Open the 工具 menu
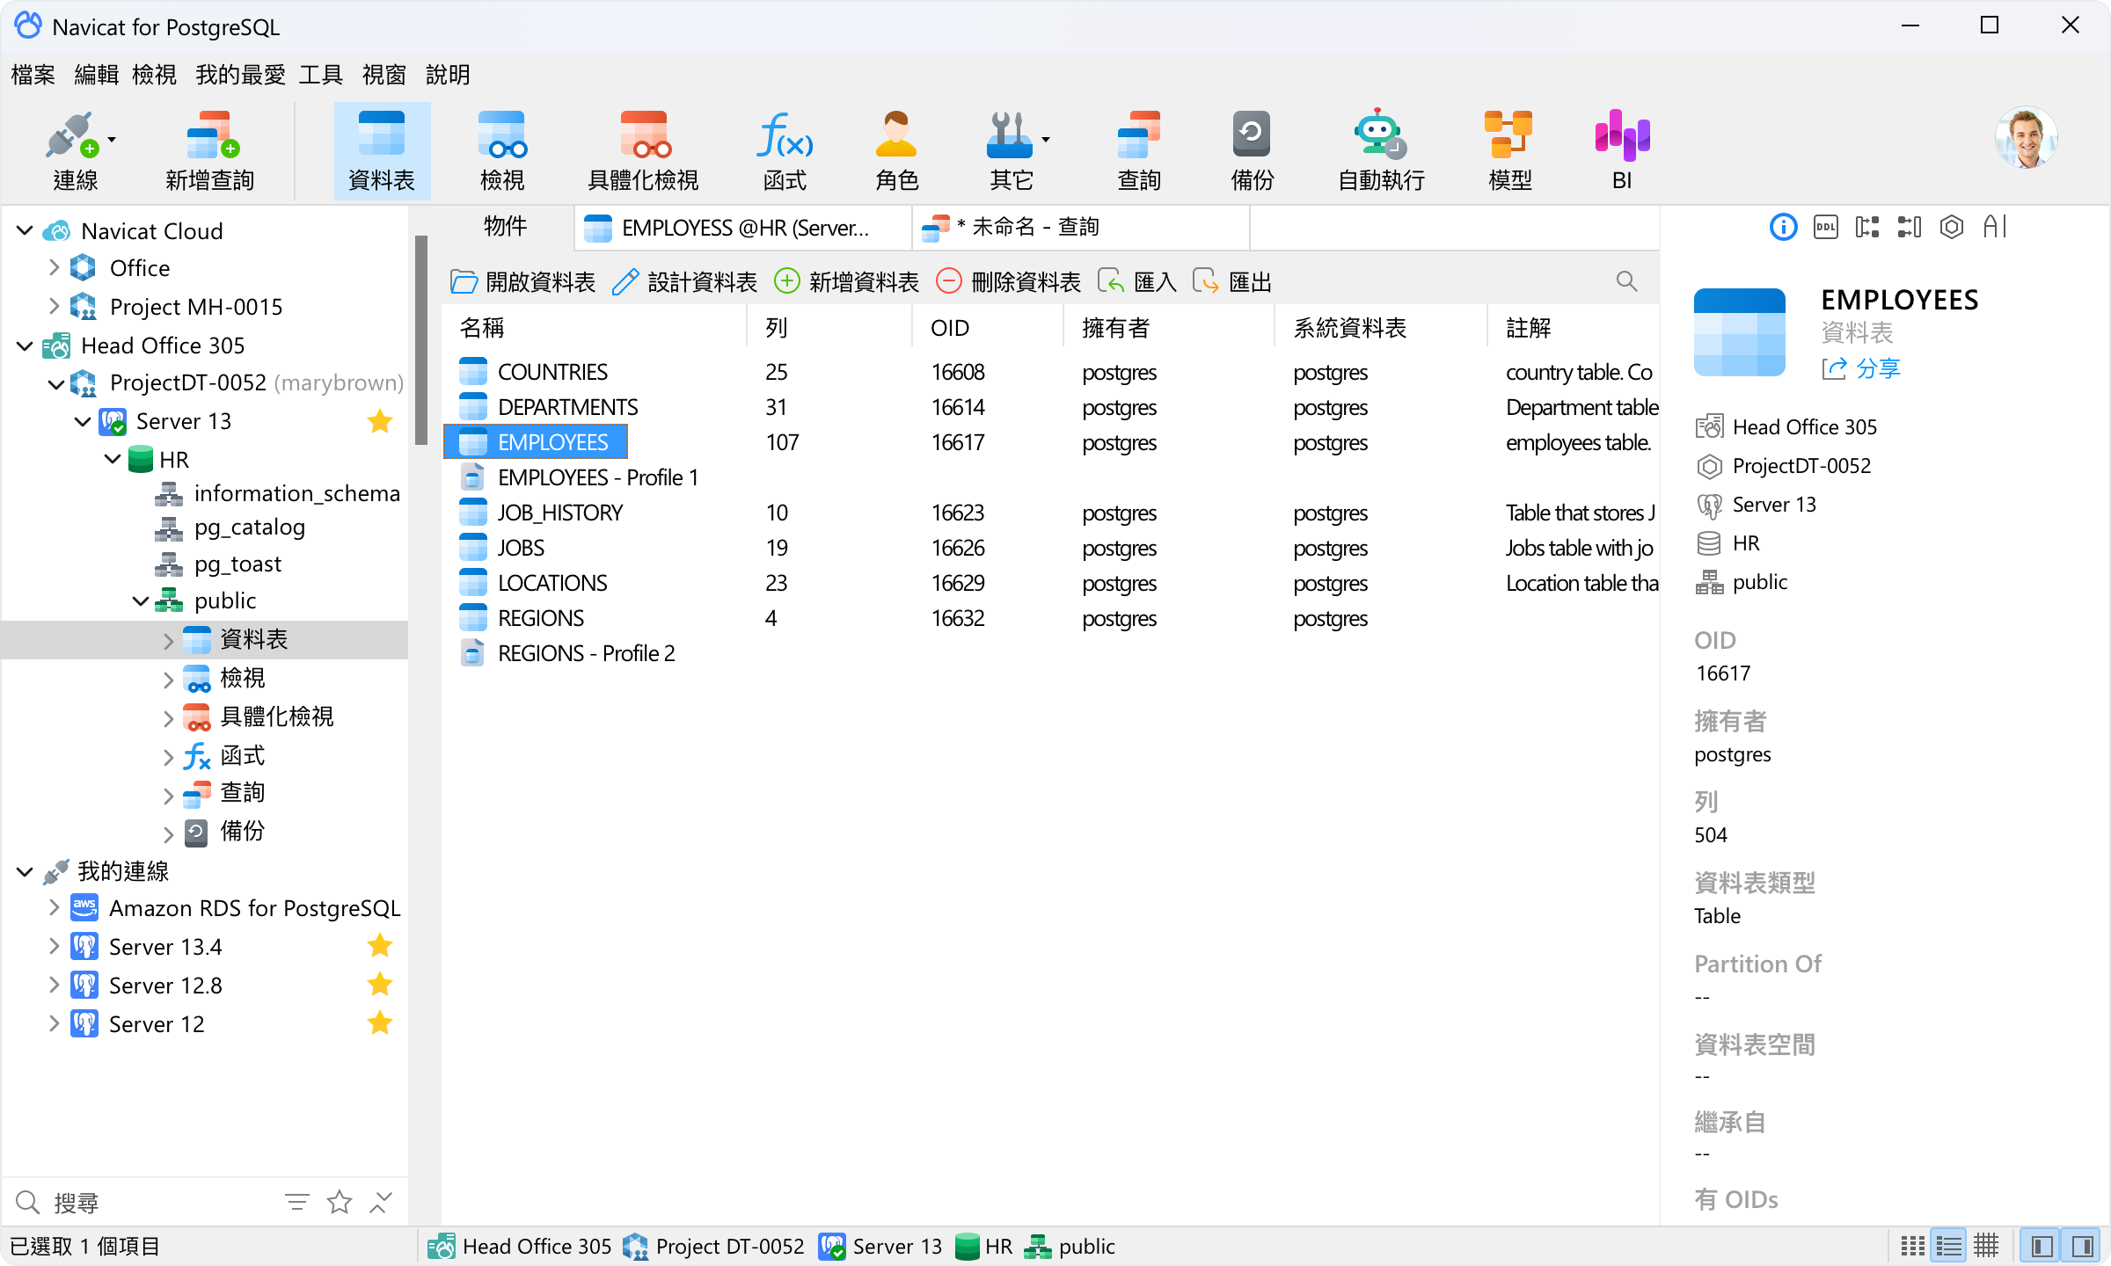Image resolution: width=2111 pixels, height=1266 pixels. (320, 75)
